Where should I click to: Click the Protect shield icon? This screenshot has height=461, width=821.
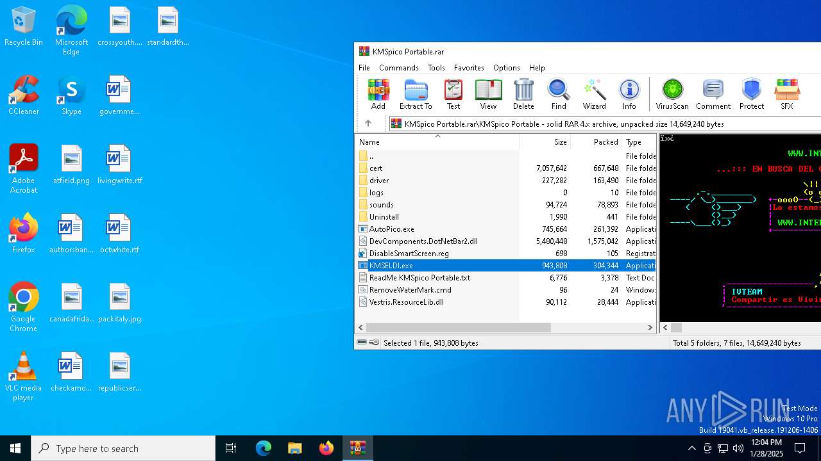752,94
